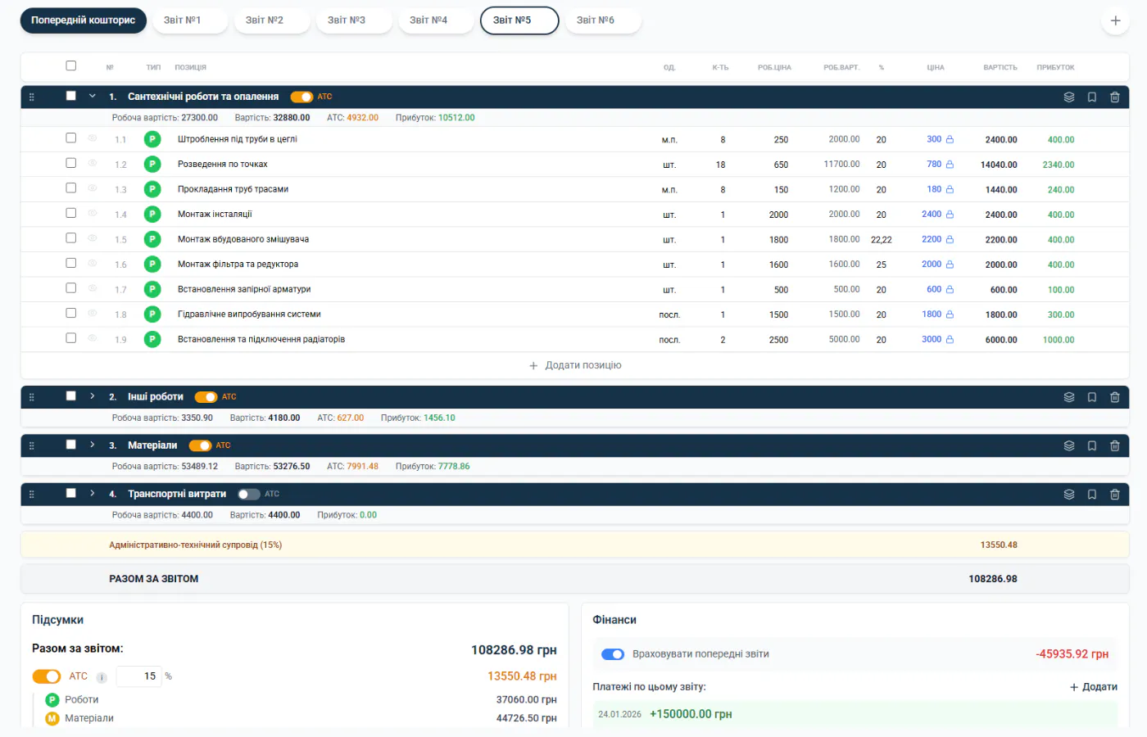The image size is (1147, 737).
Task: Delete the "Інші роботи" section via trash icon
Action: click(x=1115, y=397)
